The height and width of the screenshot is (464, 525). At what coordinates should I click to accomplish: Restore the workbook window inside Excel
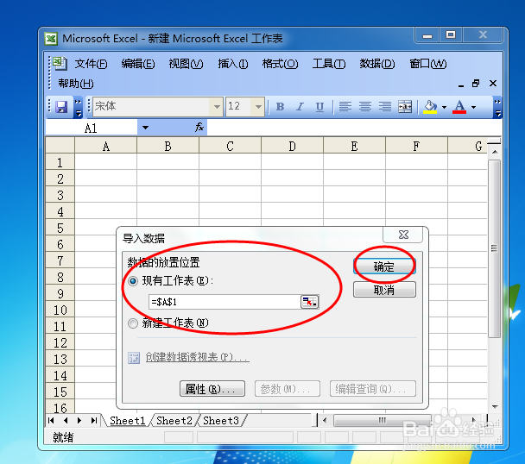pos(476,83)
